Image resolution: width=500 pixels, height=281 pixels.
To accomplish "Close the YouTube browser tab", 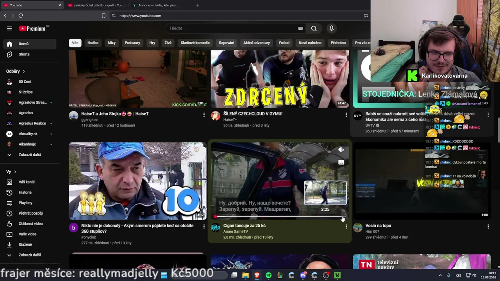I will coord(60,5).
